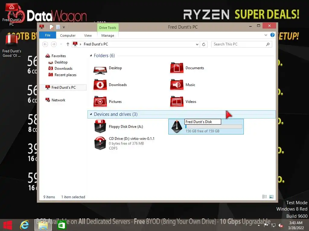Click the address bar path Fred Durst's PC
This screenshot has width=309, height=231.
96,44
